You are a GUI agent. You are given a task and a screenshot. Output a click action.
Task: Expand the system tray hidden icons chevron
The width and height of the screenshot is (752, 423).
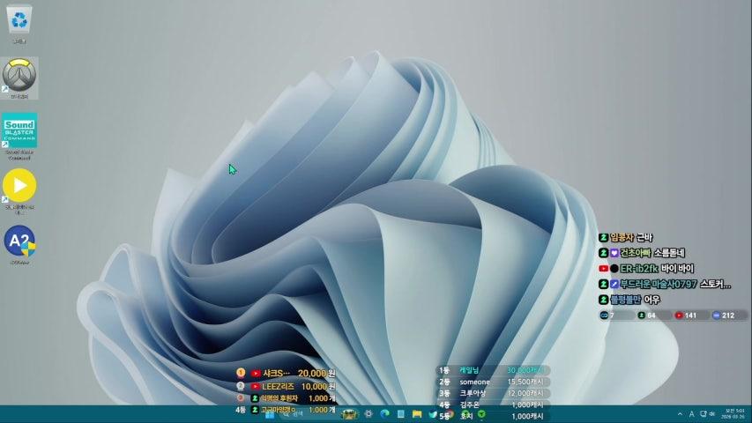[679, 414]
